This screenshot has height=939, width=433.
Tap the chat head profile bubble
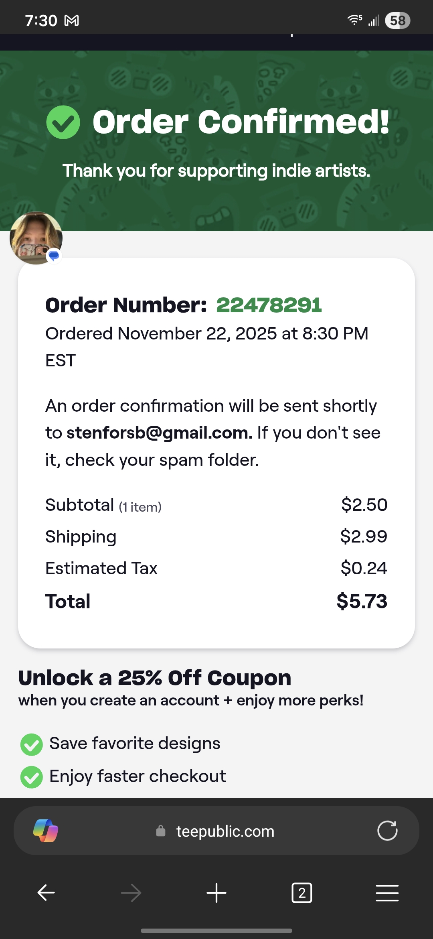point(36,238)
